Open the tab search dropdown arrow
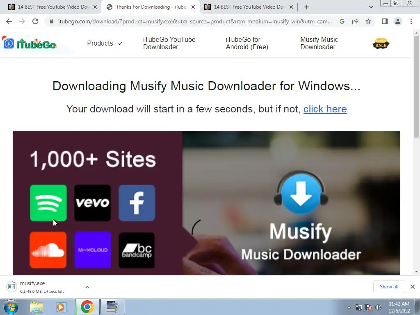The height and width of the screenshot is (315, 420). click(371, 7)
